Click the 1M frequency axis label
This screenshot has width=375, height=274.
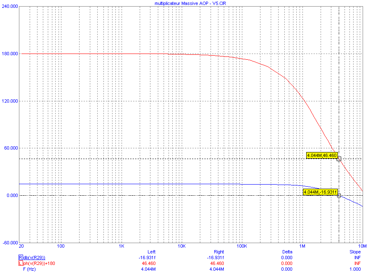[x=302, y=246]
